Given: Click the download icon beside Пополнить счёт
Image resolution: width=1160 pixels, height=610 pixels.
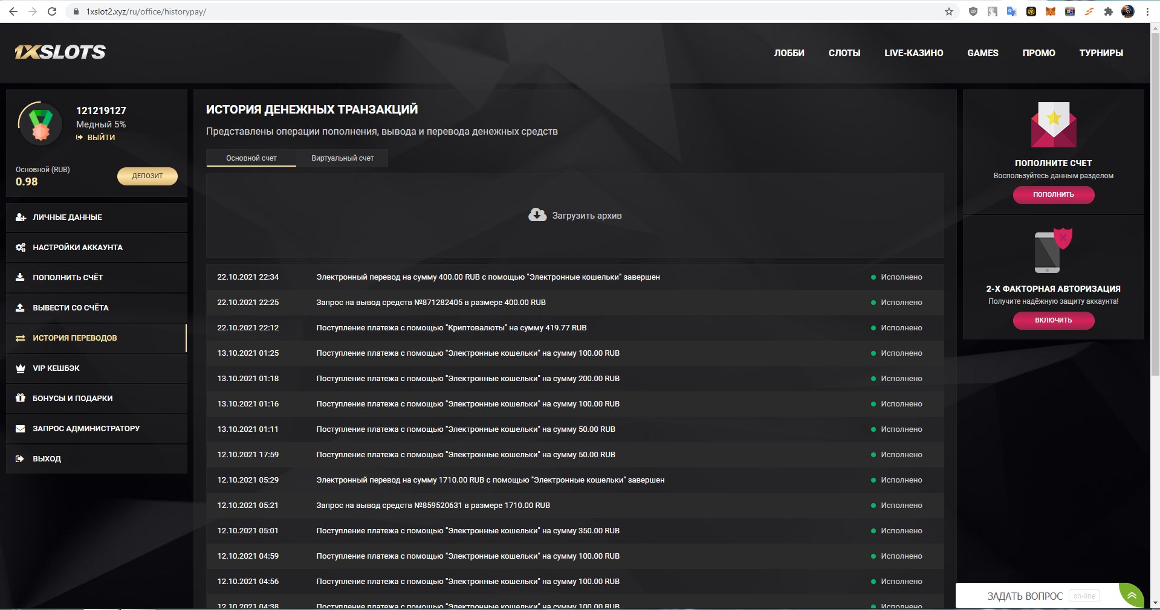Looking at the screenshot, I should pyautogui.click(x=20, y=277).
